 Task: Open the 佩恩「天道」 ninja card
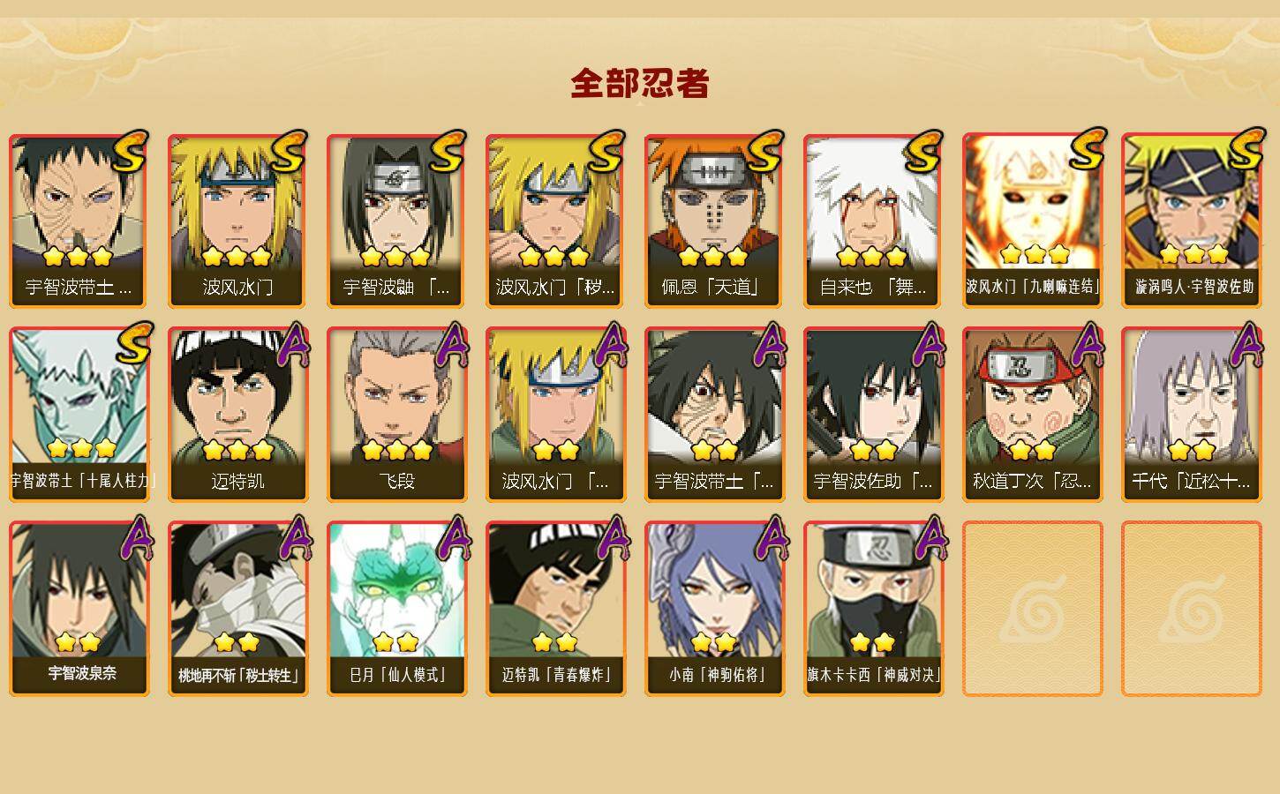coord(714,221)
